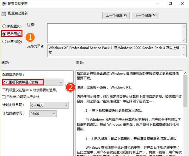Image resolution: width=189 pixels, height=156 pixels.
Task: Click the policy icon beside 配置自动更新 heading
Action: [4, 14]
